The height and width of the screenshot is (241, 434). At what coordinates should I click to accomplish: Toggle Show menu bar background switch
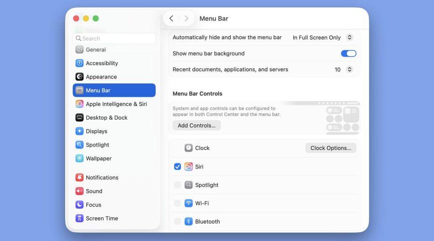(349, 54)
